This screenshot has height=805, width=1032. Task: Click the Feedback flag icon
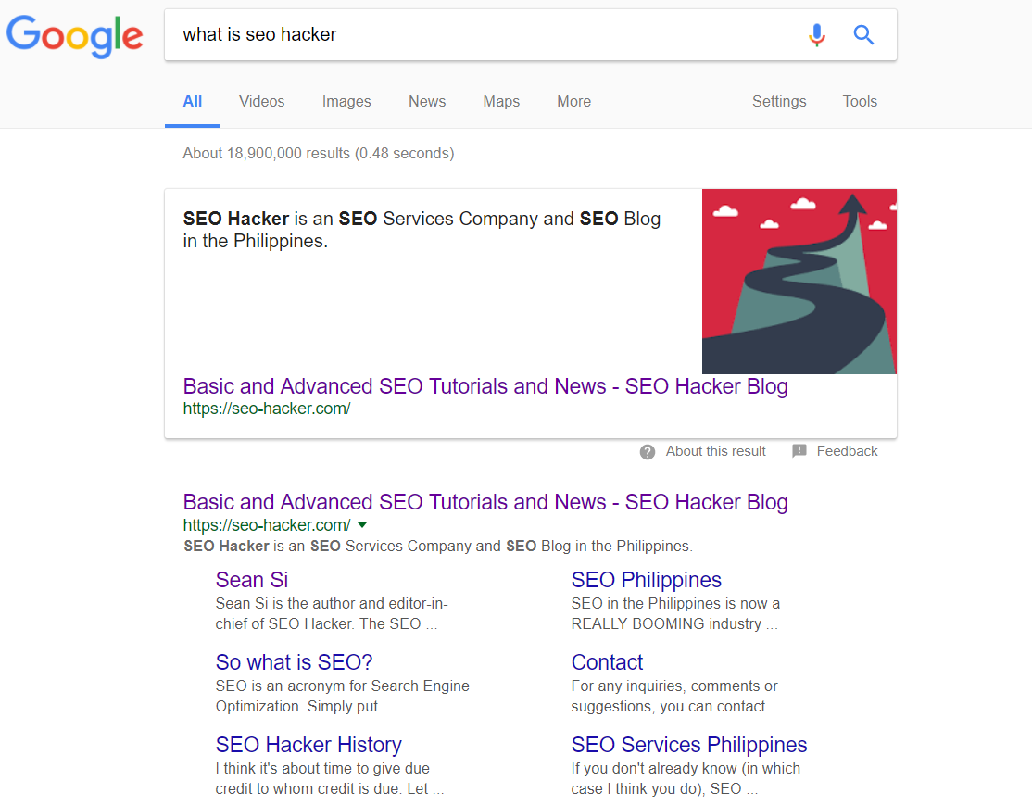799,451
